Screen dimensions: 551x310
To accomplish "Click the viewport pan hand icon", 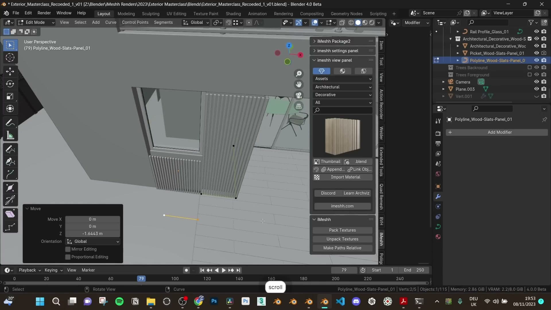I will click(x=299, y=84).
